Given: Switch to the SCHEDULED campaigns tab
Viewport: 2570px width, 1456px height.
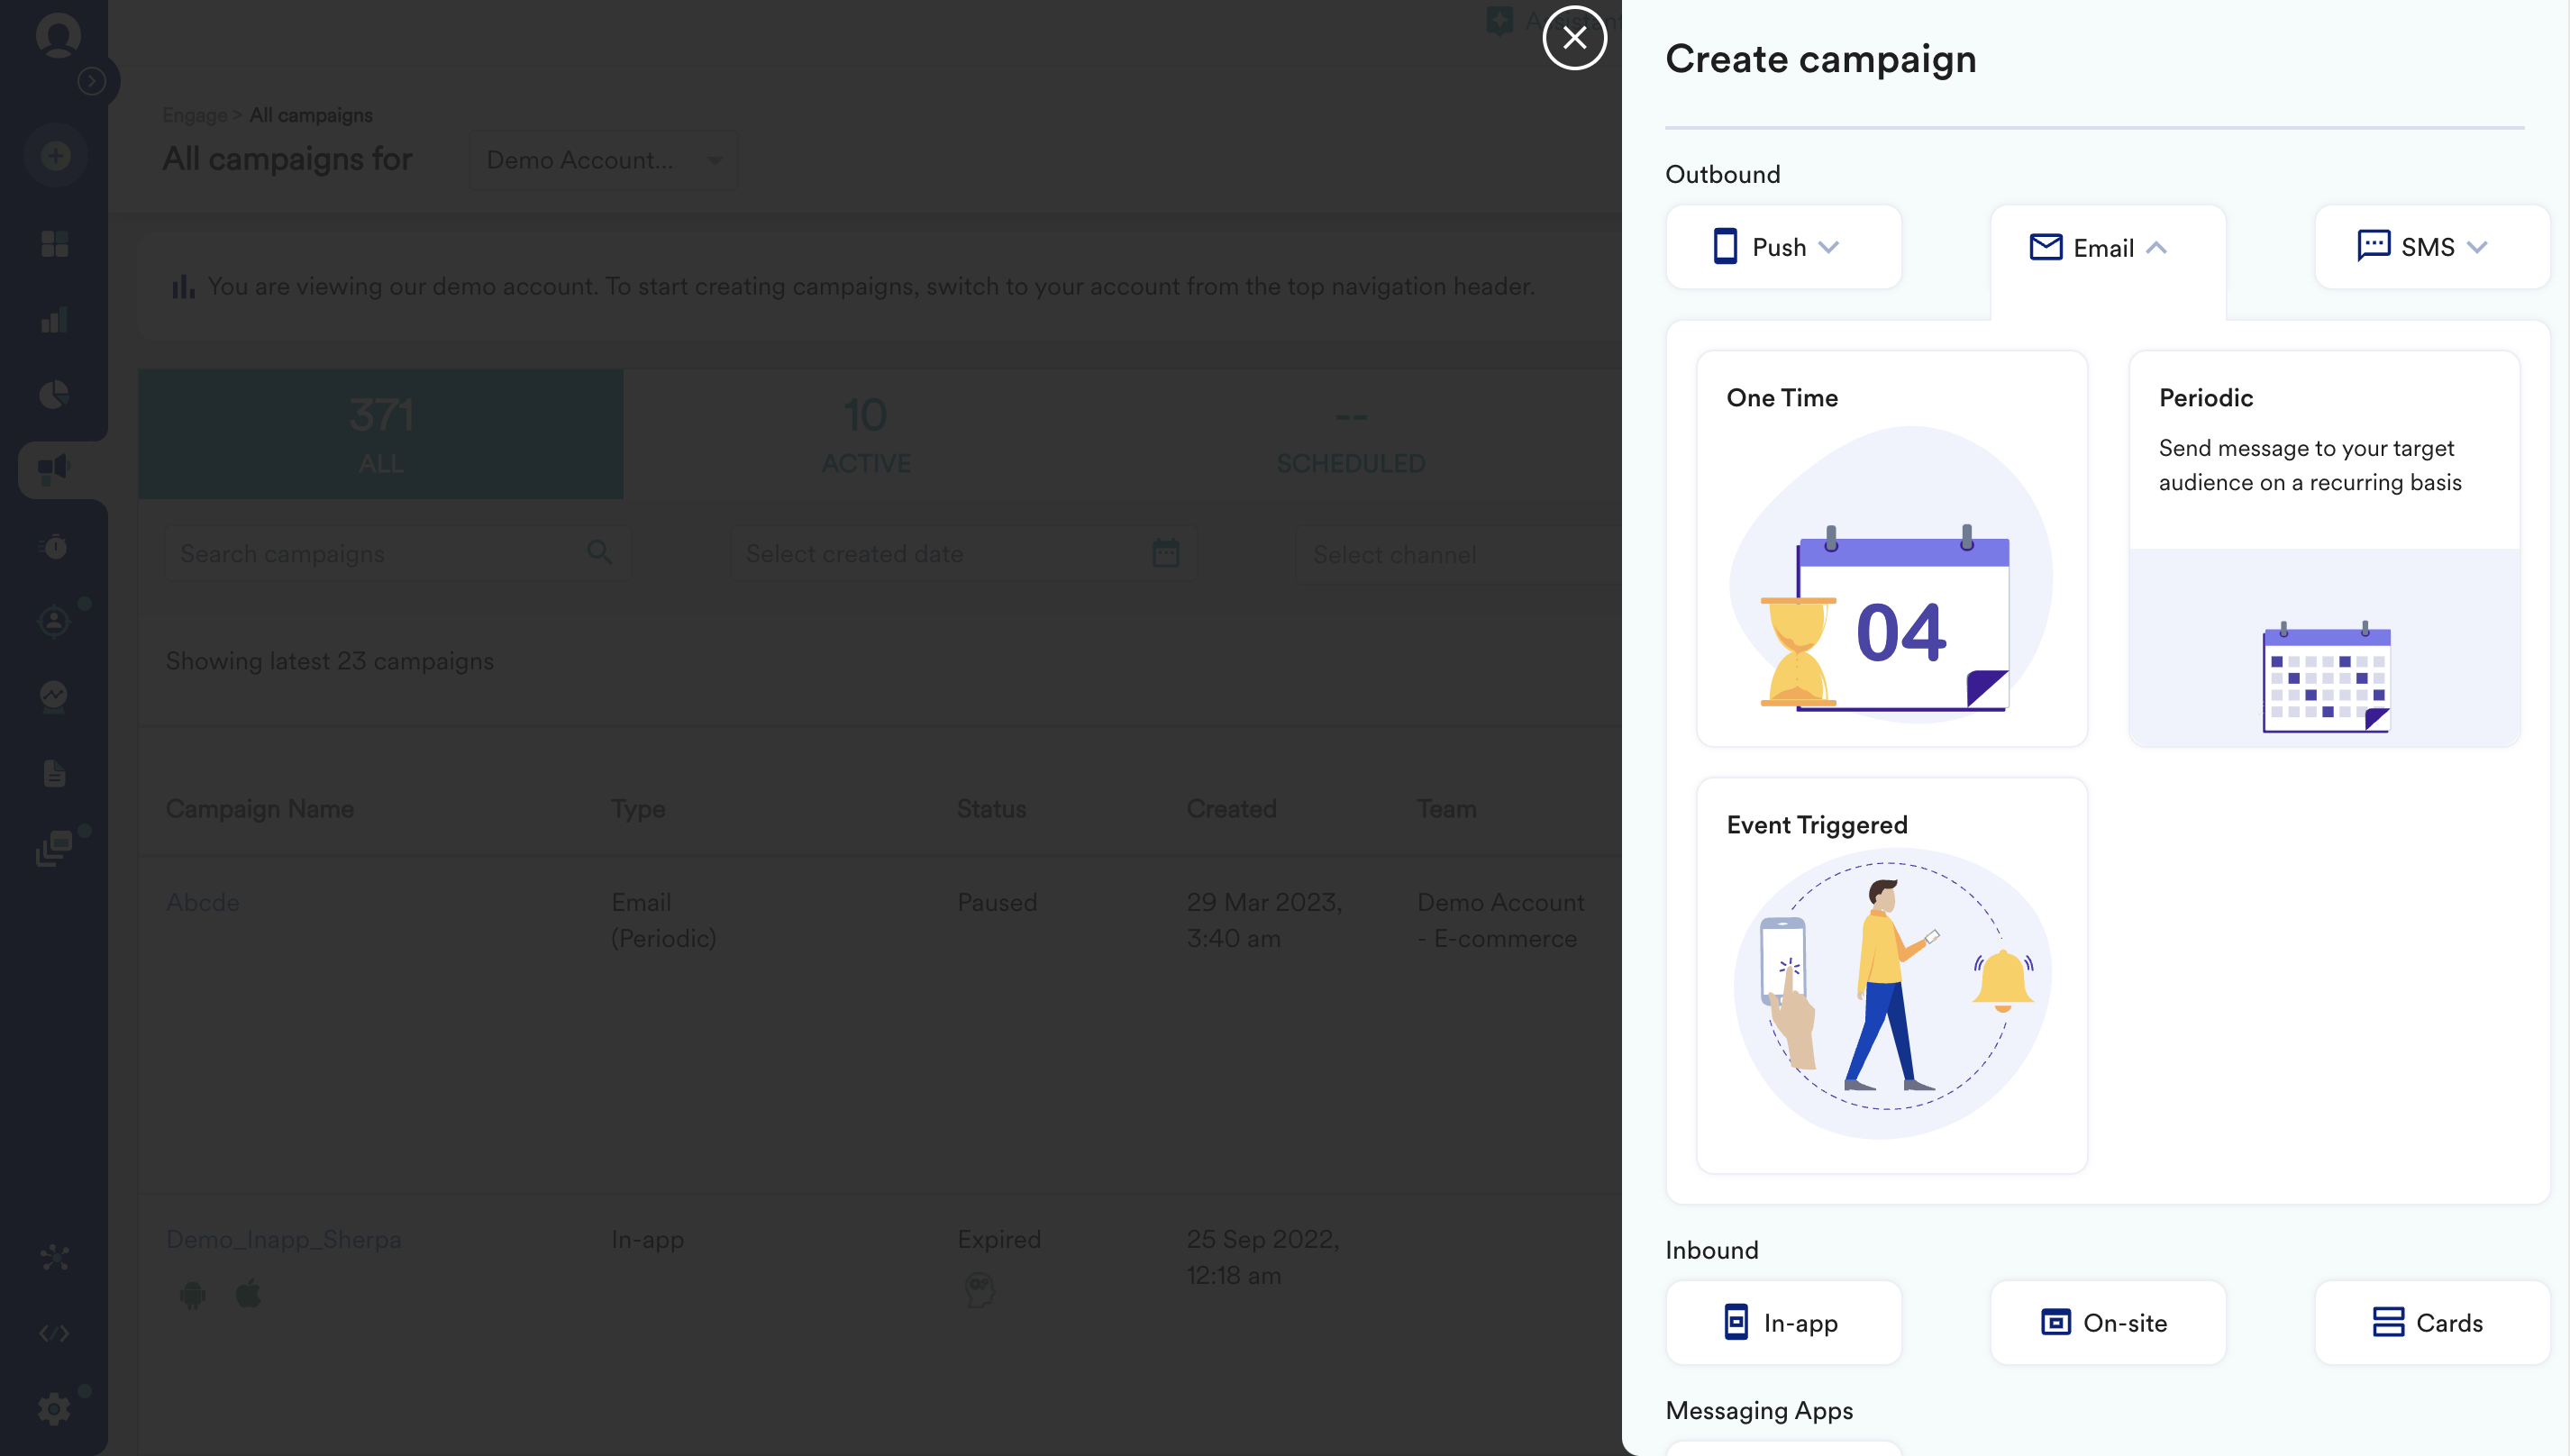Looking at the screenshot, I should pyautogui.click(x=1350, y=435).
